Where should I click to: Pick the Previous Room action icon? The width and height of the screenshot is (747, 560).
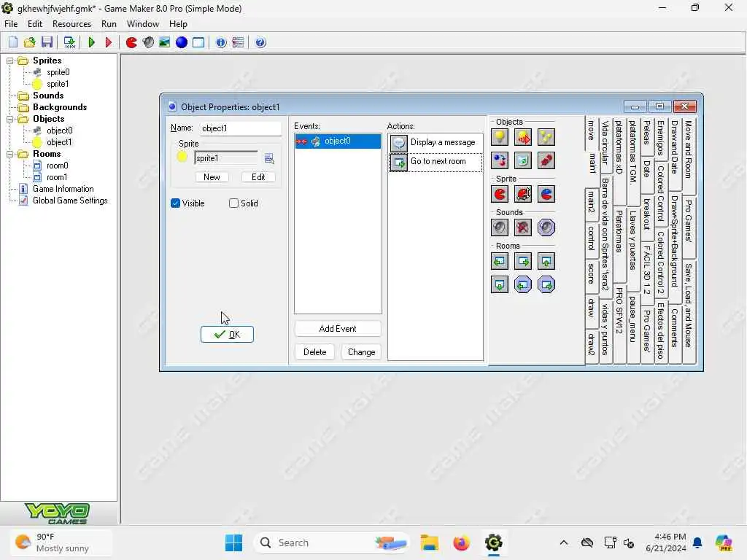coord(499,261)
